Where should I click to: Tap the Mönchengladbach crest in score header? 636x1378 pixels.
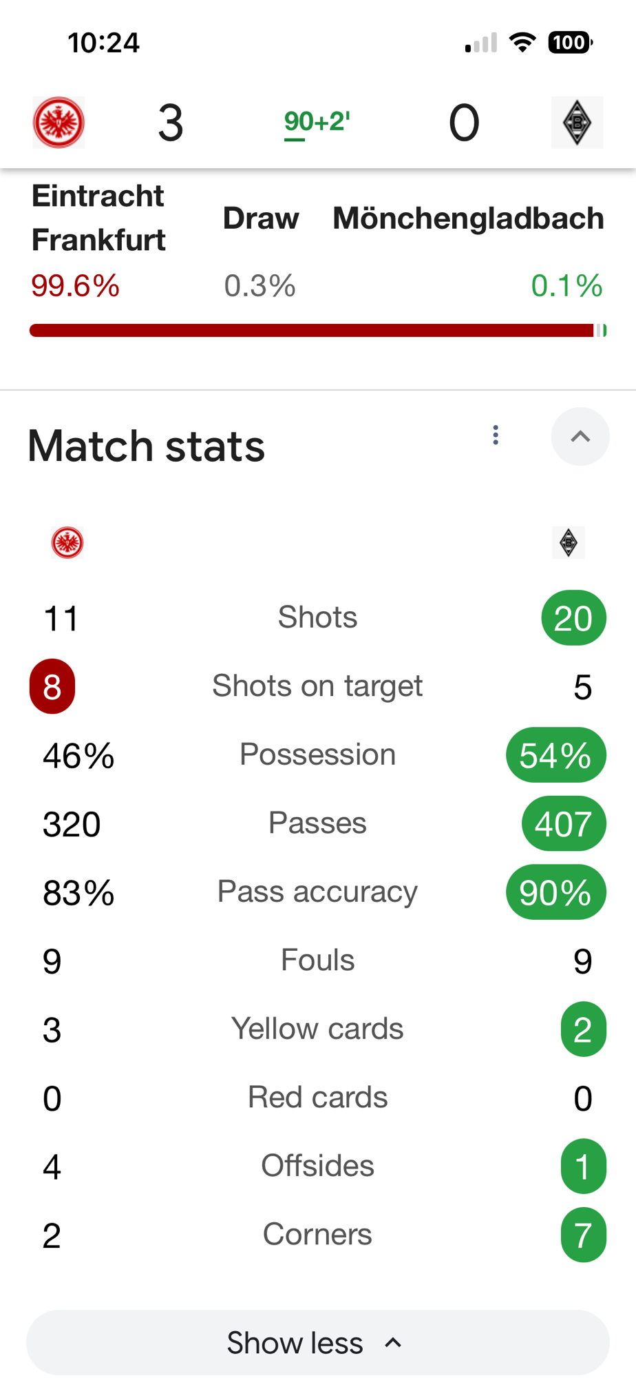click(577, 123)
